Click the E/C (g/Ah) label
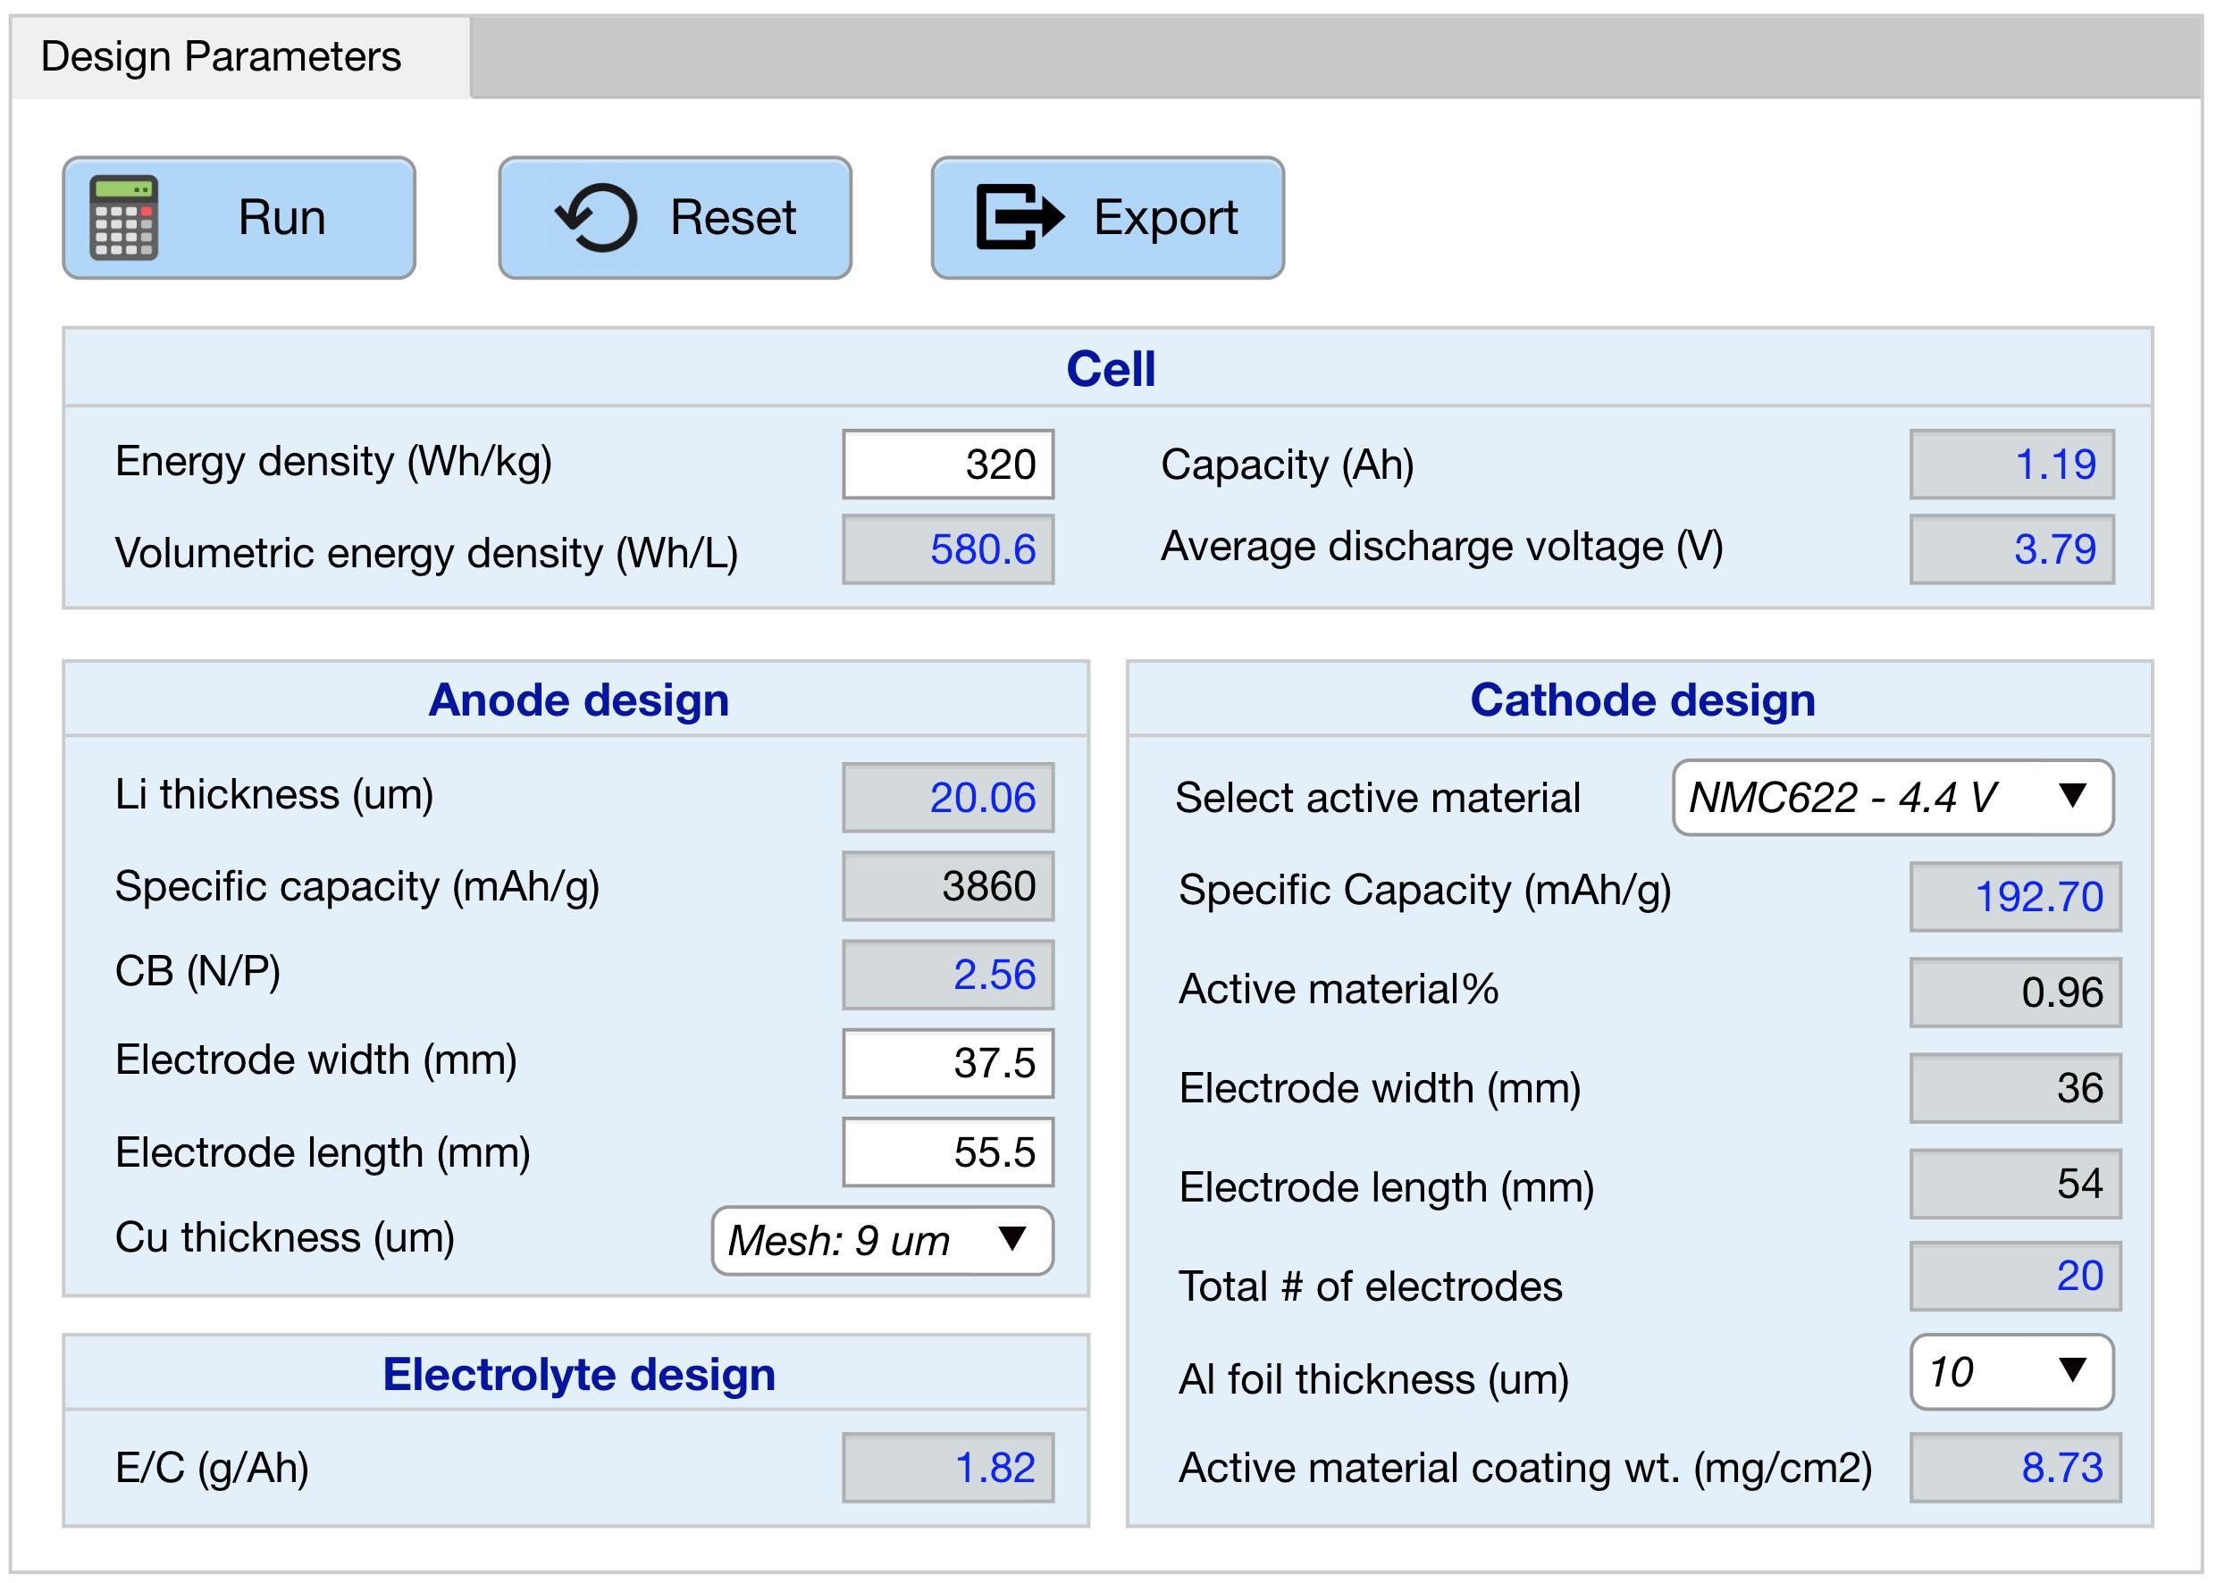 [212, 1468]
